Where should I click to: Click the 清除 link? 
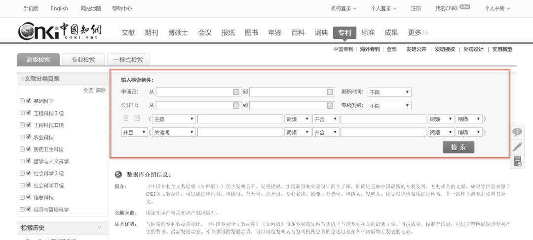(101, 90)
